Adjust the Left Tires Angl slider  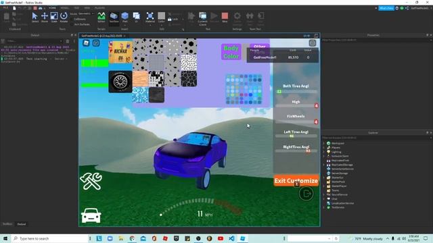pos(296,136)
